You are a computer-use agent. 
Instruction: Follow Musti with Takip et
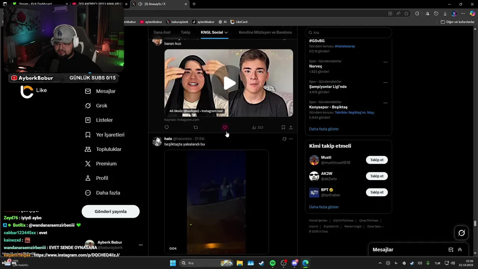[x=377, y=160]
